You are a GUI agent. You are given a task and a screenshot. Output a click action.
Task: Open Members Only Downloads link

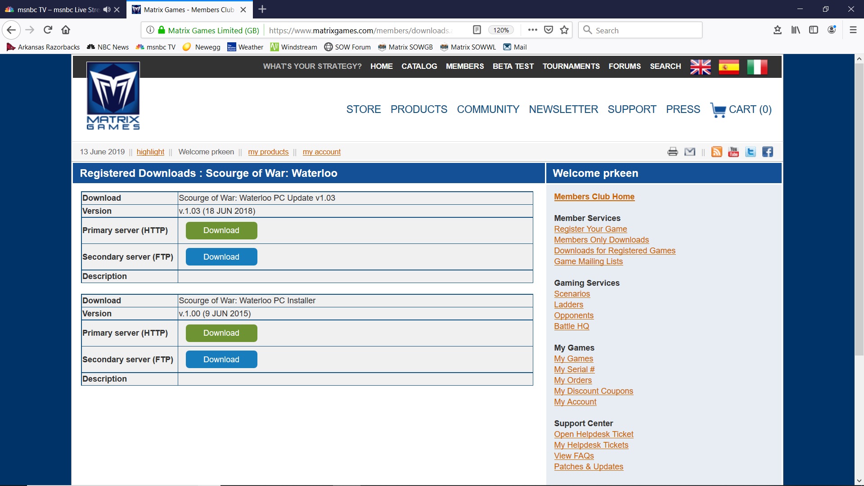[601, 240]
